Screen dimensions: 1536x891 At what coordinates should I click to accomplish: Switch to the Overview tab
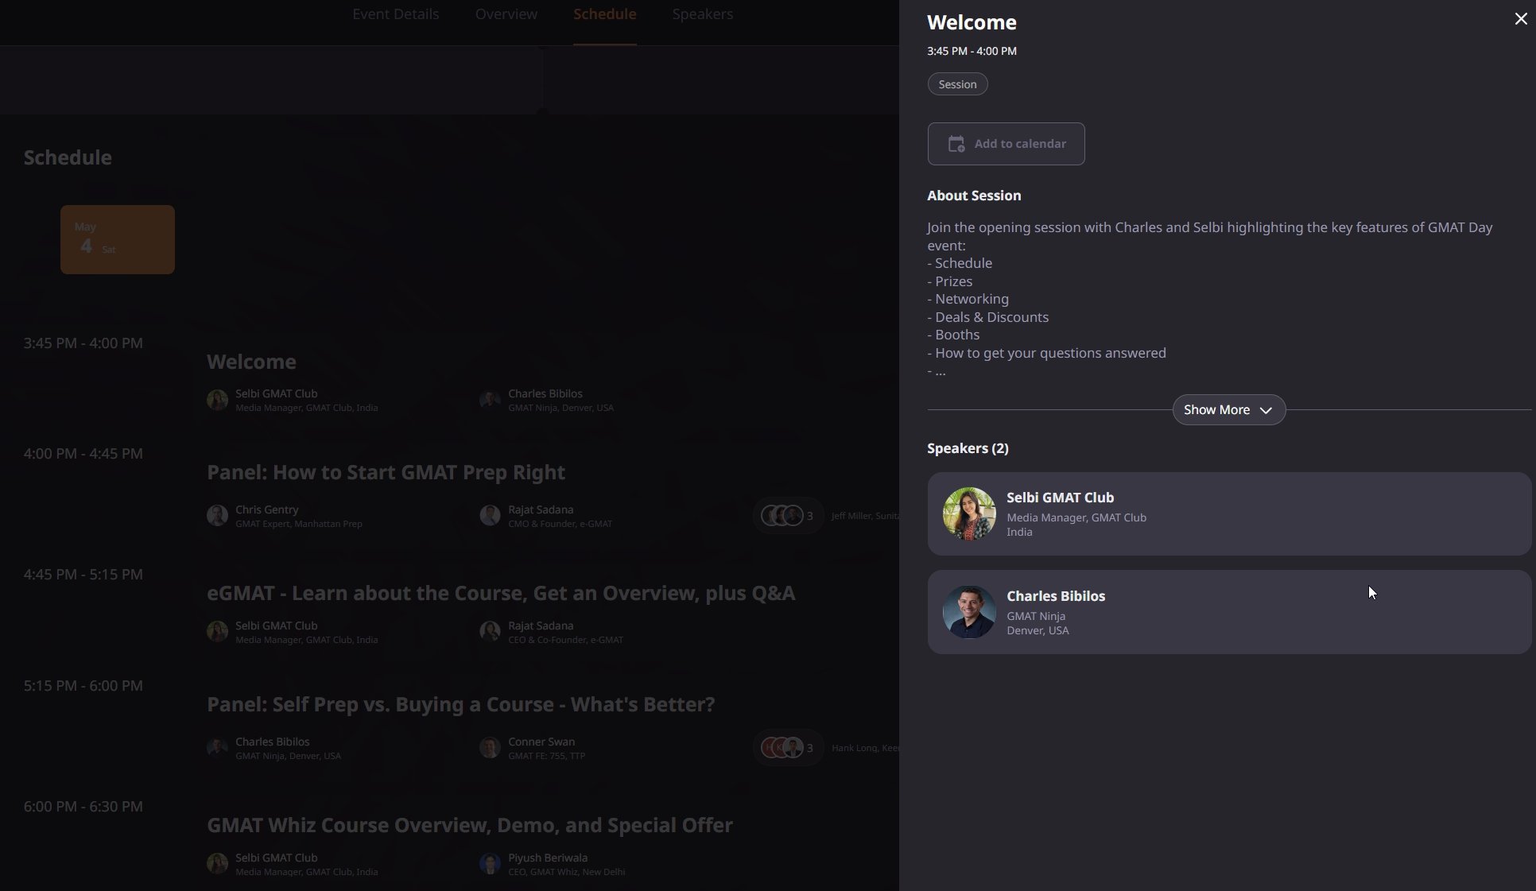[506, 14]
